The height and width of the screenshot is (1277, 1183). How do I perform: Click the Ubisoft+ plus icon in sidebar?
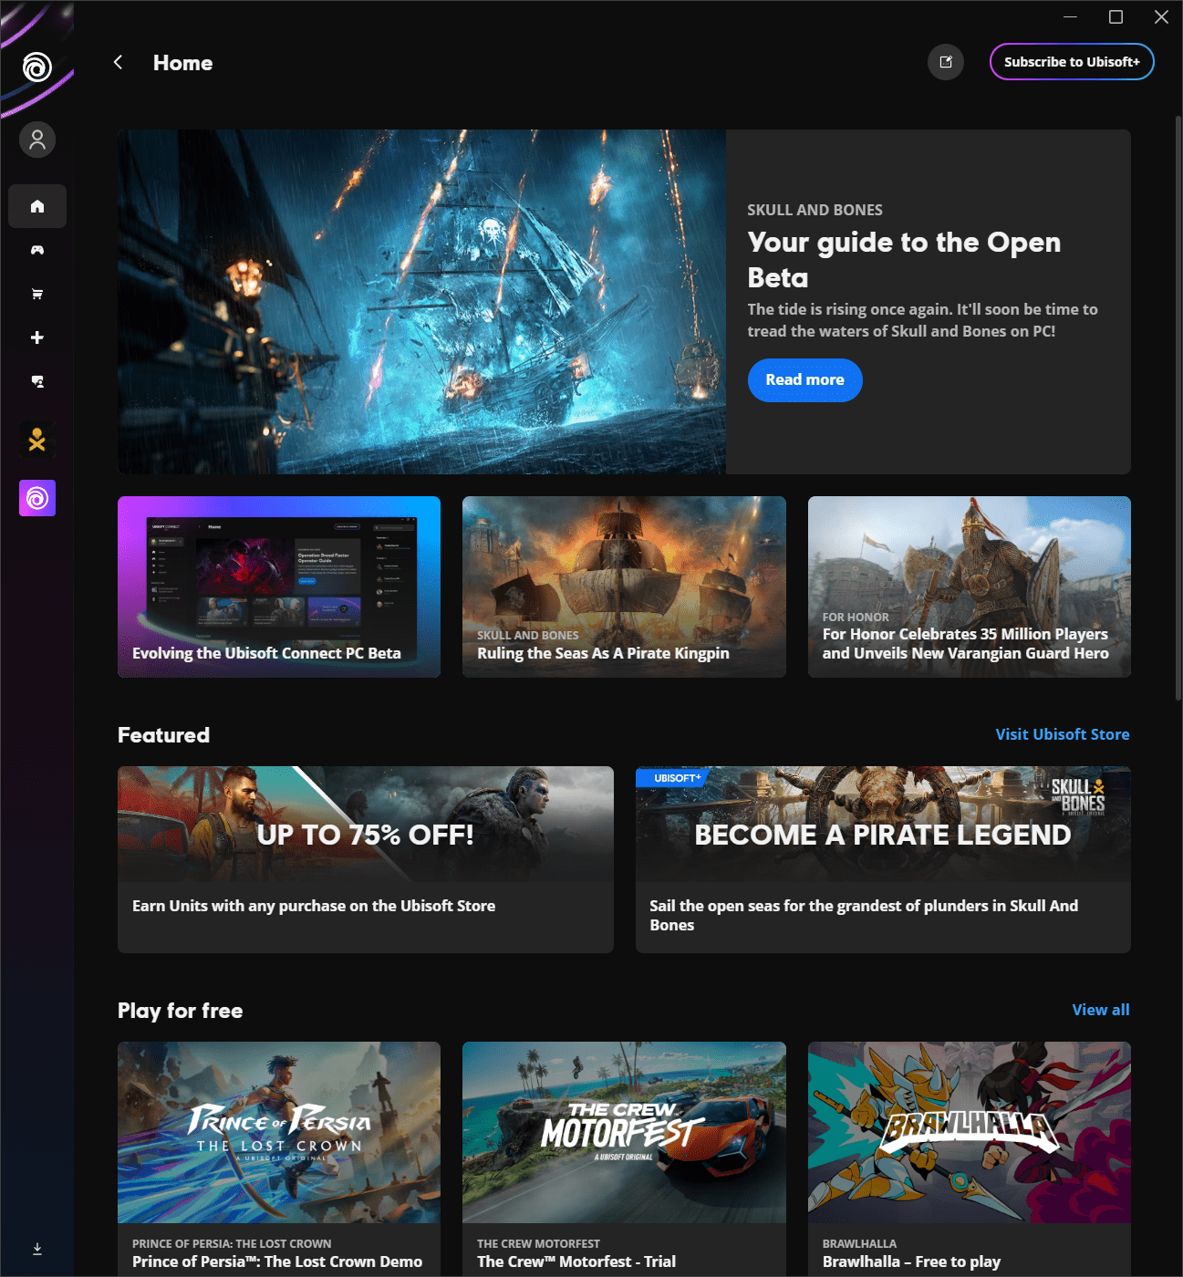[x=37, y=337]
